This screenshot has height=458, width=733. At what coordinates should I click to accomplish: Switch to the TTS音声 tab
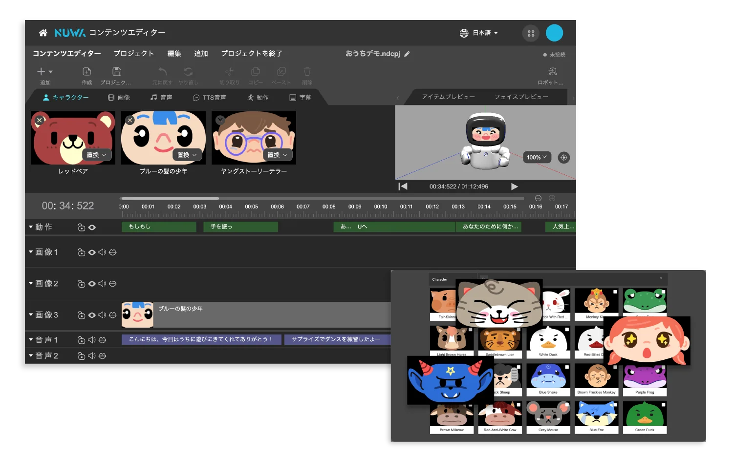click(x=210, y=98)
